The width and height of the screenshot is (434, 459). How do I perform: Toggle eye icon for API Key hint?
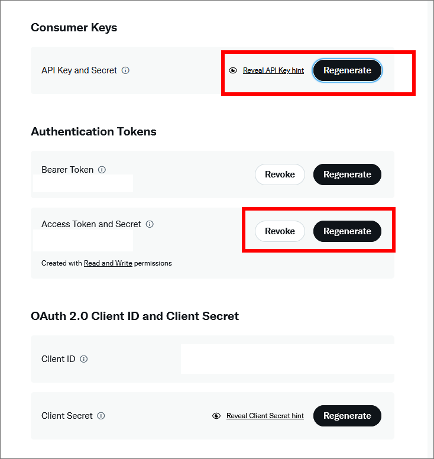[x=233, y=70]
